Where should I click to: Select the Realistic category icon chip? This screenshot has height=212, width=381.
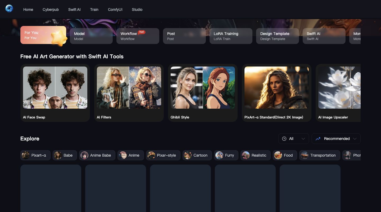click(x=246, y=155)
